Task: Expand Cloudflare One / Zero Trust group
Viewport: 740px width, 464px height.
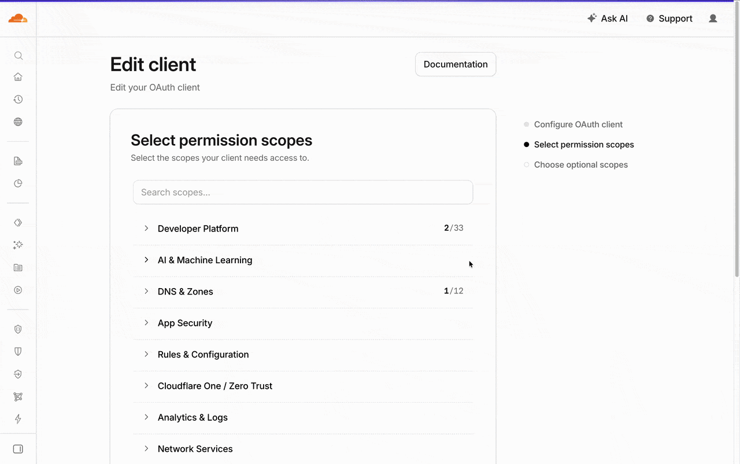Action: [x=303, y=386]
